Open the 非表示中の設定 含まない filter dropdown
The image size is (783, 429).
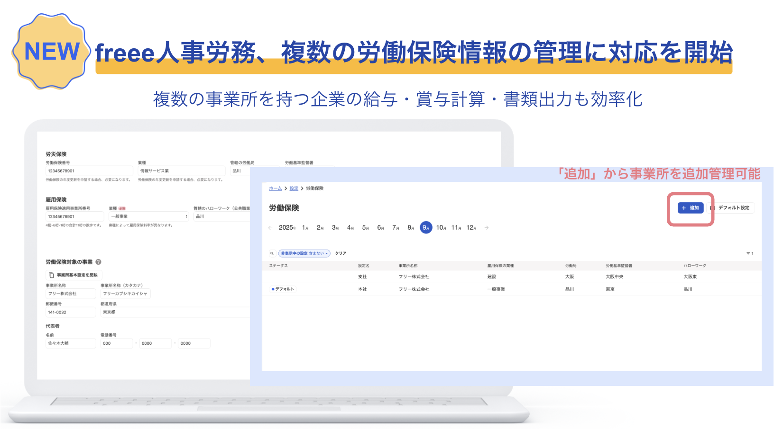click(x=304, y=253)
